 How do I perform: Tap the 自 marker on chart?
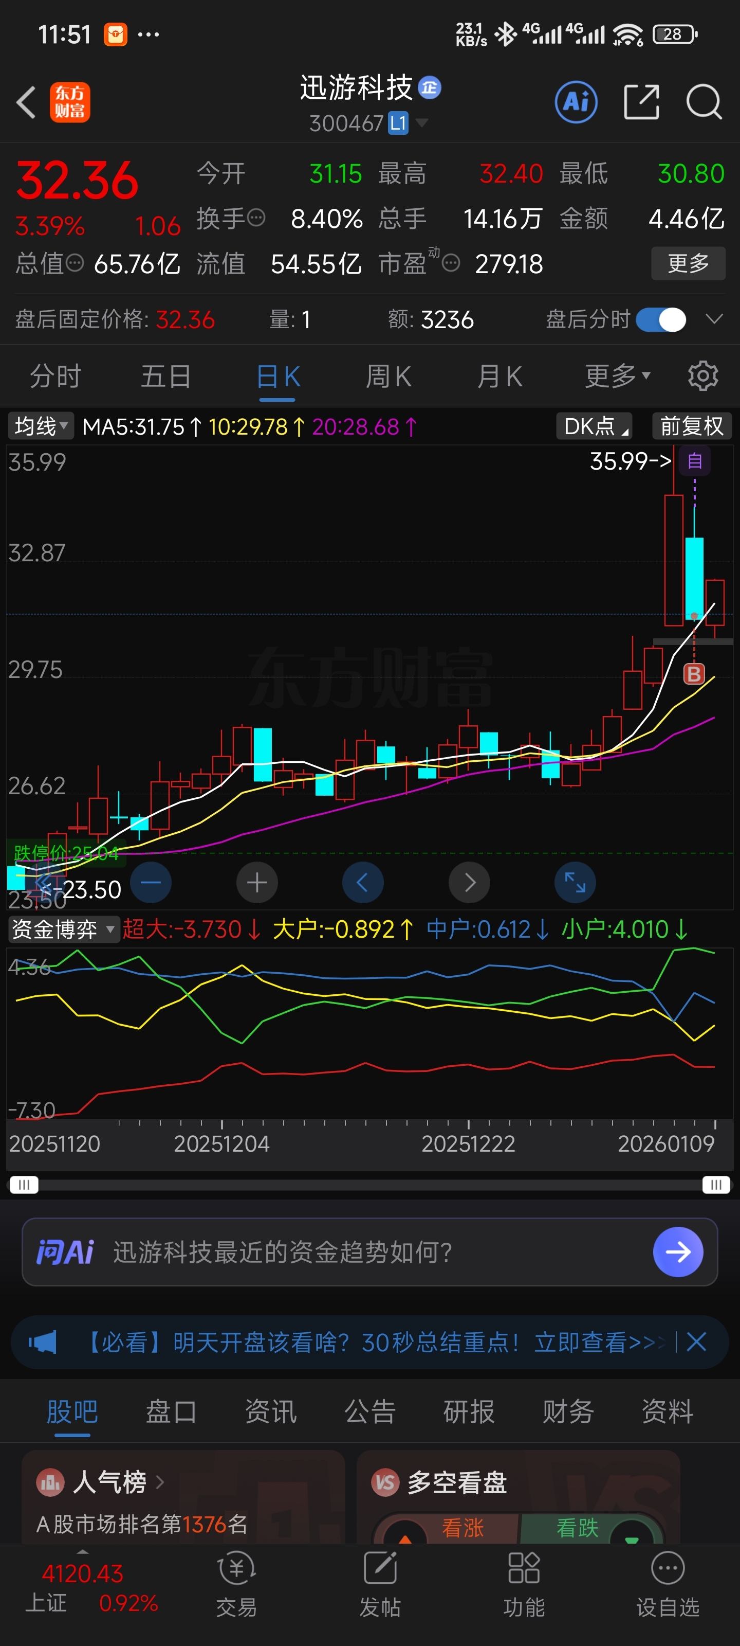[695, 461]
